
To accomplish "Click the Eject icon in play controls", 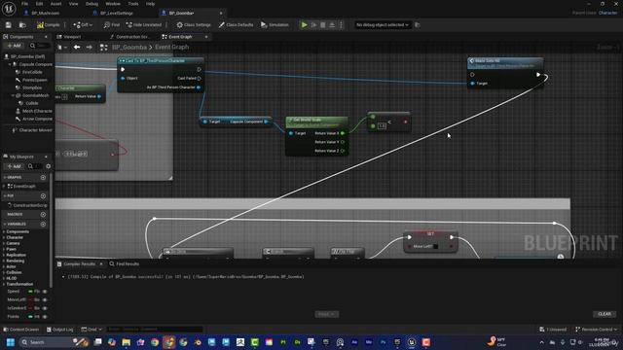I will (x=332, y=25).
